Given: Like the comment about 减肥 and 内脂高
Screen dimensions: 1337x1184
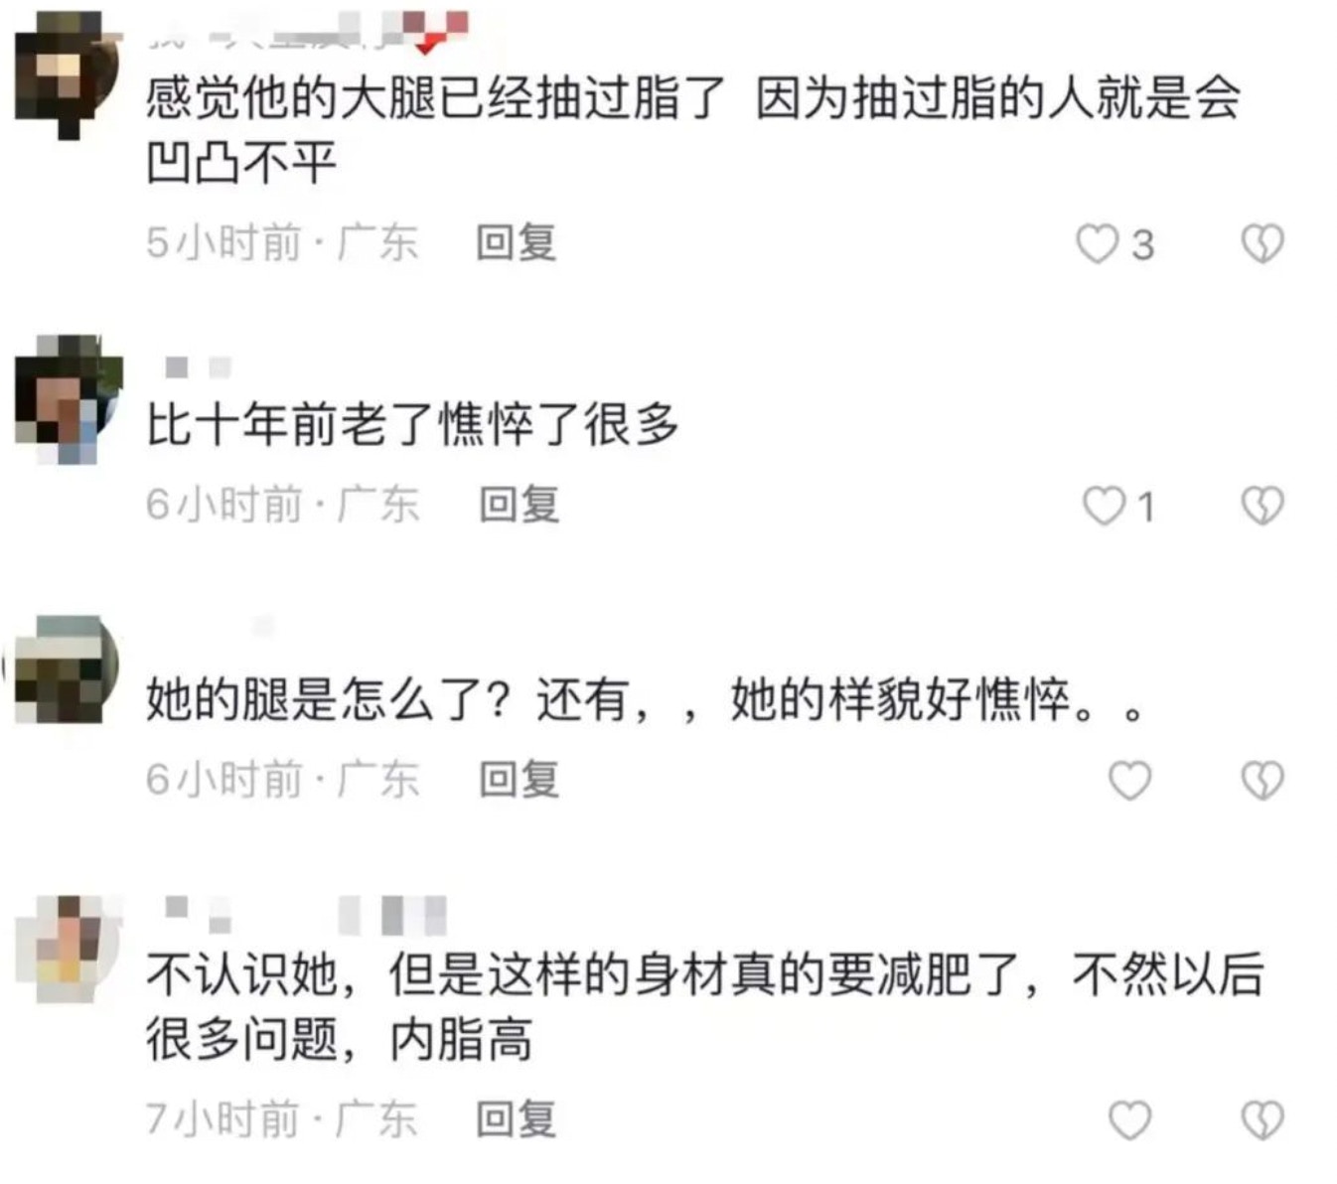Looking at the screenshot, I should point(1129,1119).
